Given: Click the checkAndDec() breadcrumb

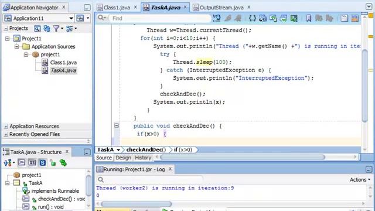Looking at the screenshot, I should point(146,150).
